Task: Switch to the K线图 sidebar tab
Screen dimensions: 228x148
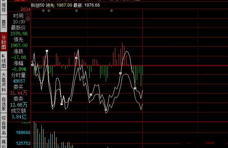Action: (4, 61)
